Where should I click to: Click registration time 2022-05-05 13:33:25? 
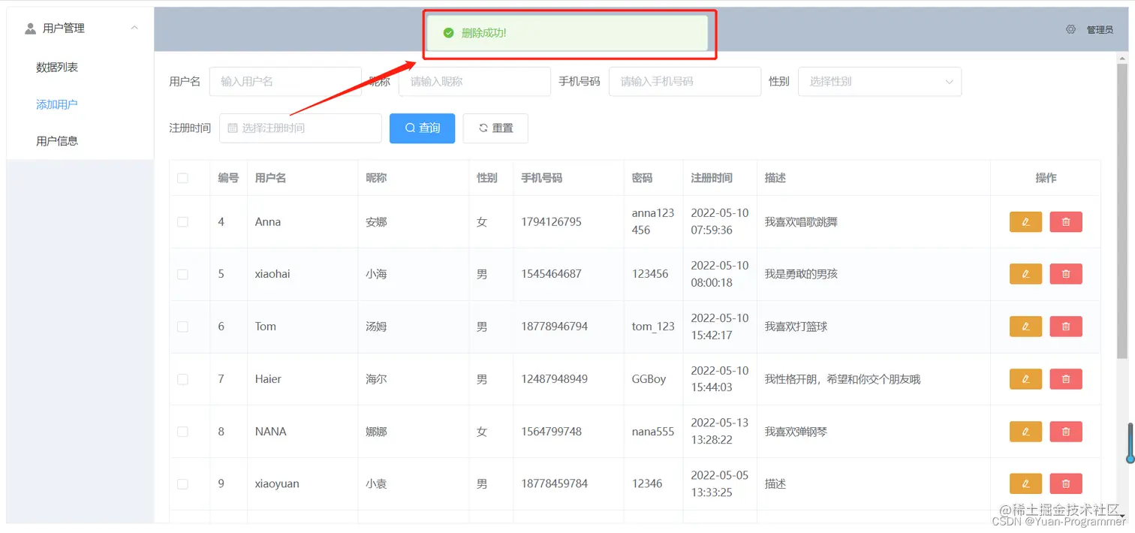[720, 484]
